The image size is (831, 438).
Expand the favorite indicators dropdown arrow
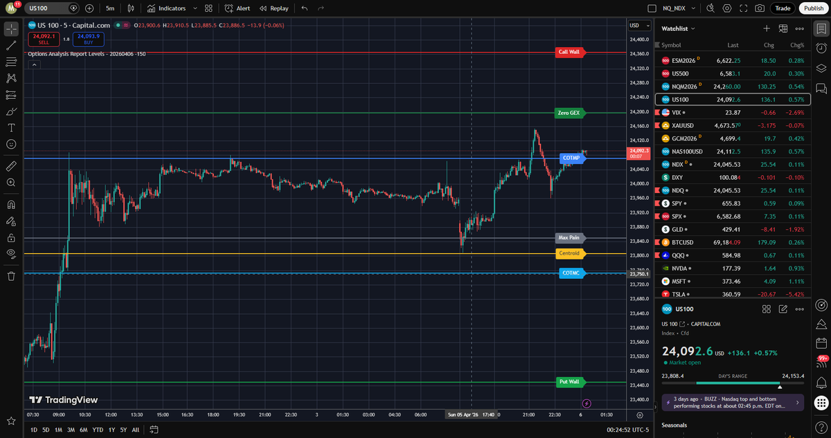tap(195, 8)
